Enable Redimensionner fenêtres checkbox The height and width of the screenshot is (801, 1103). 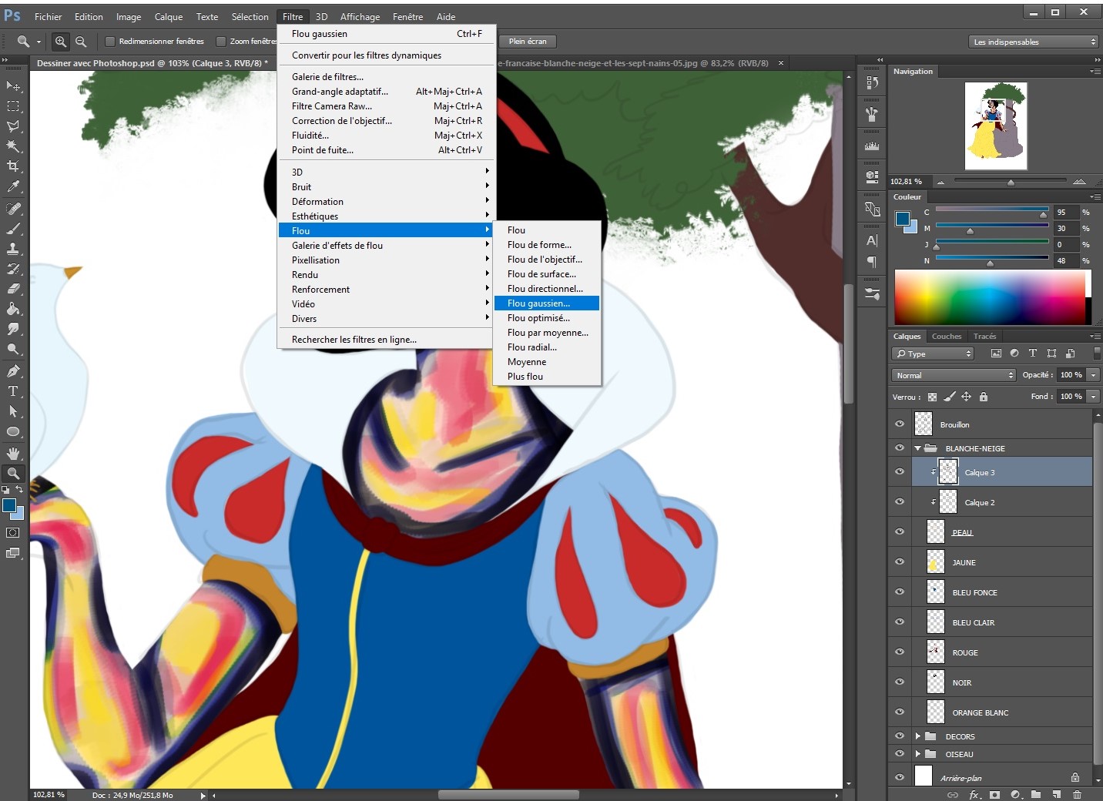pos(110,42)
